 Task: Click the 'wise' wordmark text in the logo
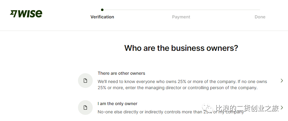(x=30, y=13)
